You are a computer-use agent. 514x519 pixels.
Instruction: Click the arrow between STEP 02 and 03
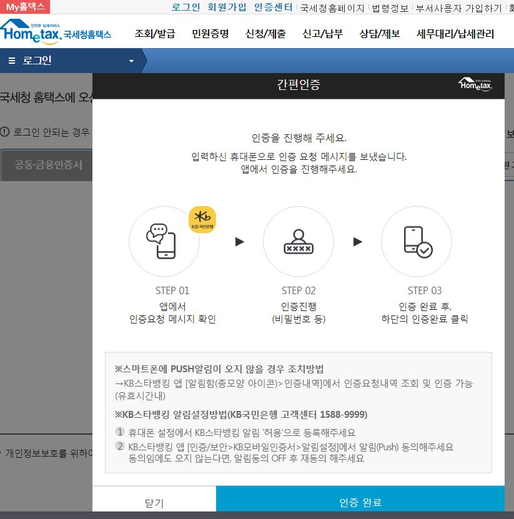(358, 242)
